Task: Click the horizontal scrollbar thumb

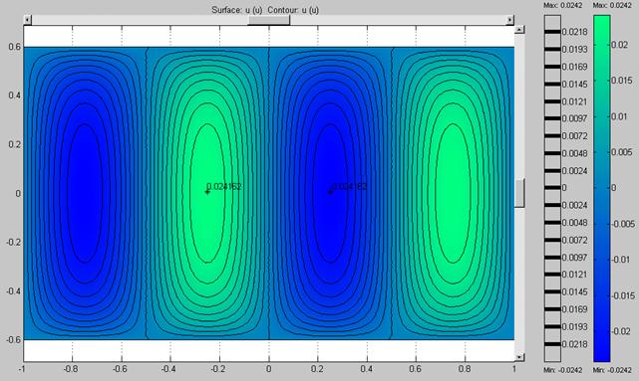Action: click(269, 20)
